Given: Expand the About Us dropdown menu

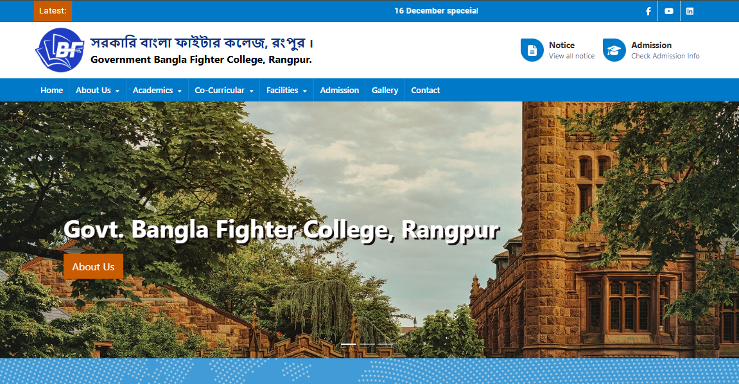Looking at the screenshot, I should [x=98, y=90].
